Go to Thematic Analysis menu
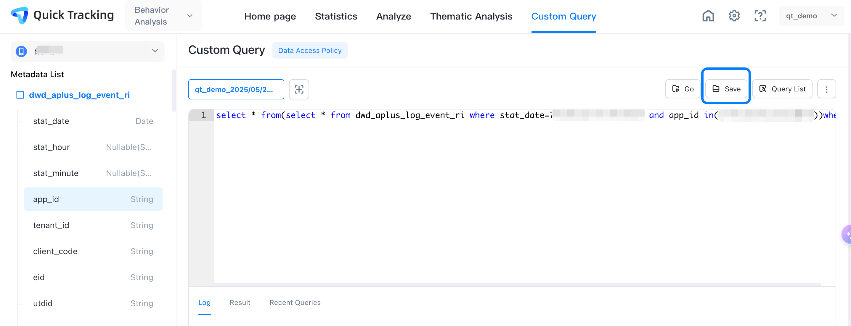Viewport: 851px width, 326px height. click(471, 16)
